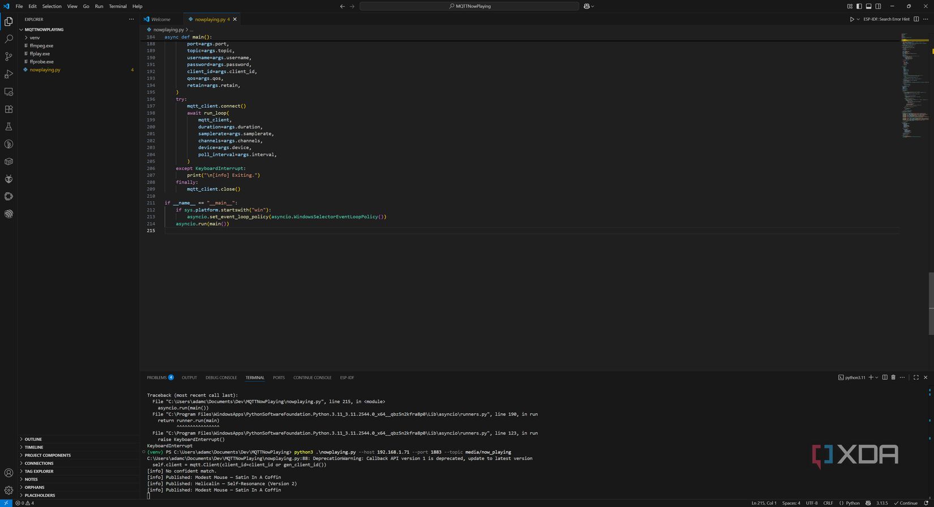
Task: Open Run and Debug view
Action: [8, 74]
